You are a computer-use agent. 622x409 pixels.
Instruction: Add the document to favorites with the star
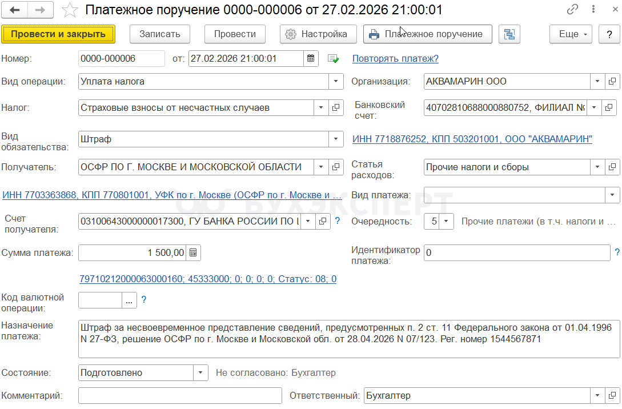(70, 10)
